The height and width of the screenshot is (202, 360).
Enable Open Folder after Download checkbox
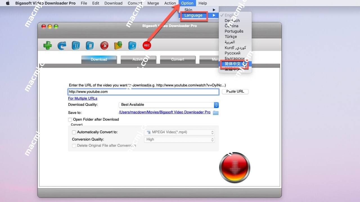tap(70, 120)
